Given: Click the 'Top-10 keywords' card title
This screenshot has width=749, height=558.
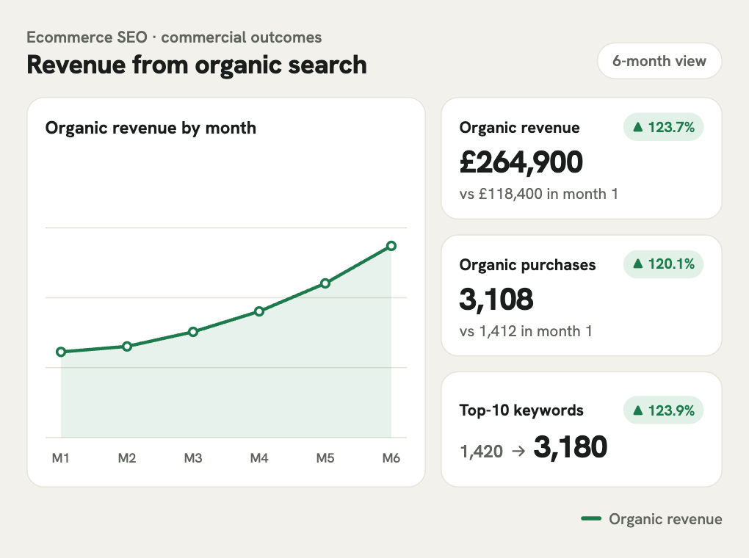Looking at the screenshot, I should [521, 410].
